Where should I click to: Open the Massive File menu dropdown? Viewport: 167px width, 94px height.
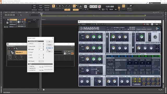(108, 27)
